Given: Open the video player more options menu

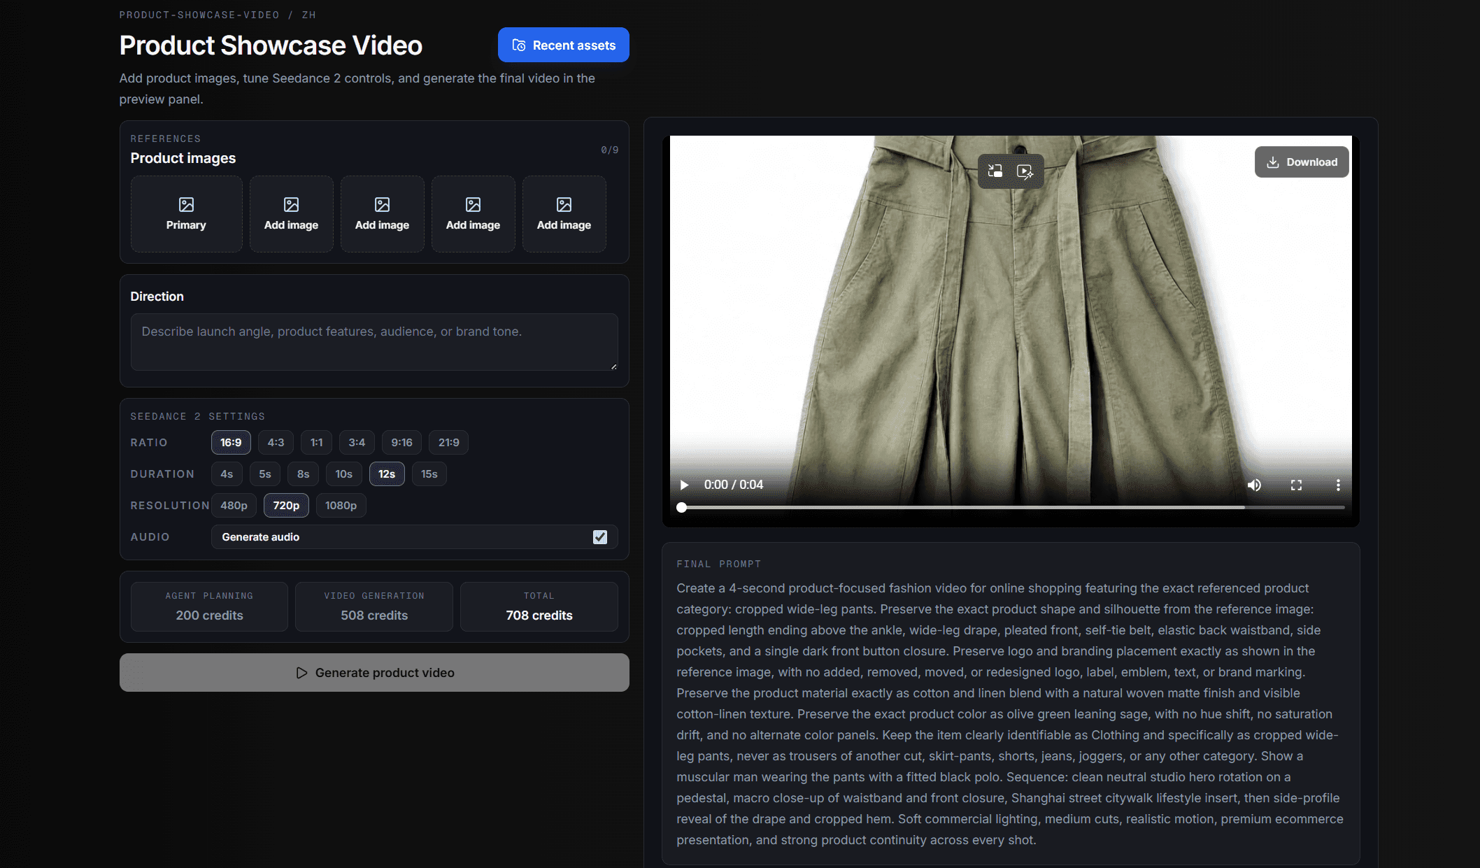Looking at the screenshot, I should pos(1338,485).
